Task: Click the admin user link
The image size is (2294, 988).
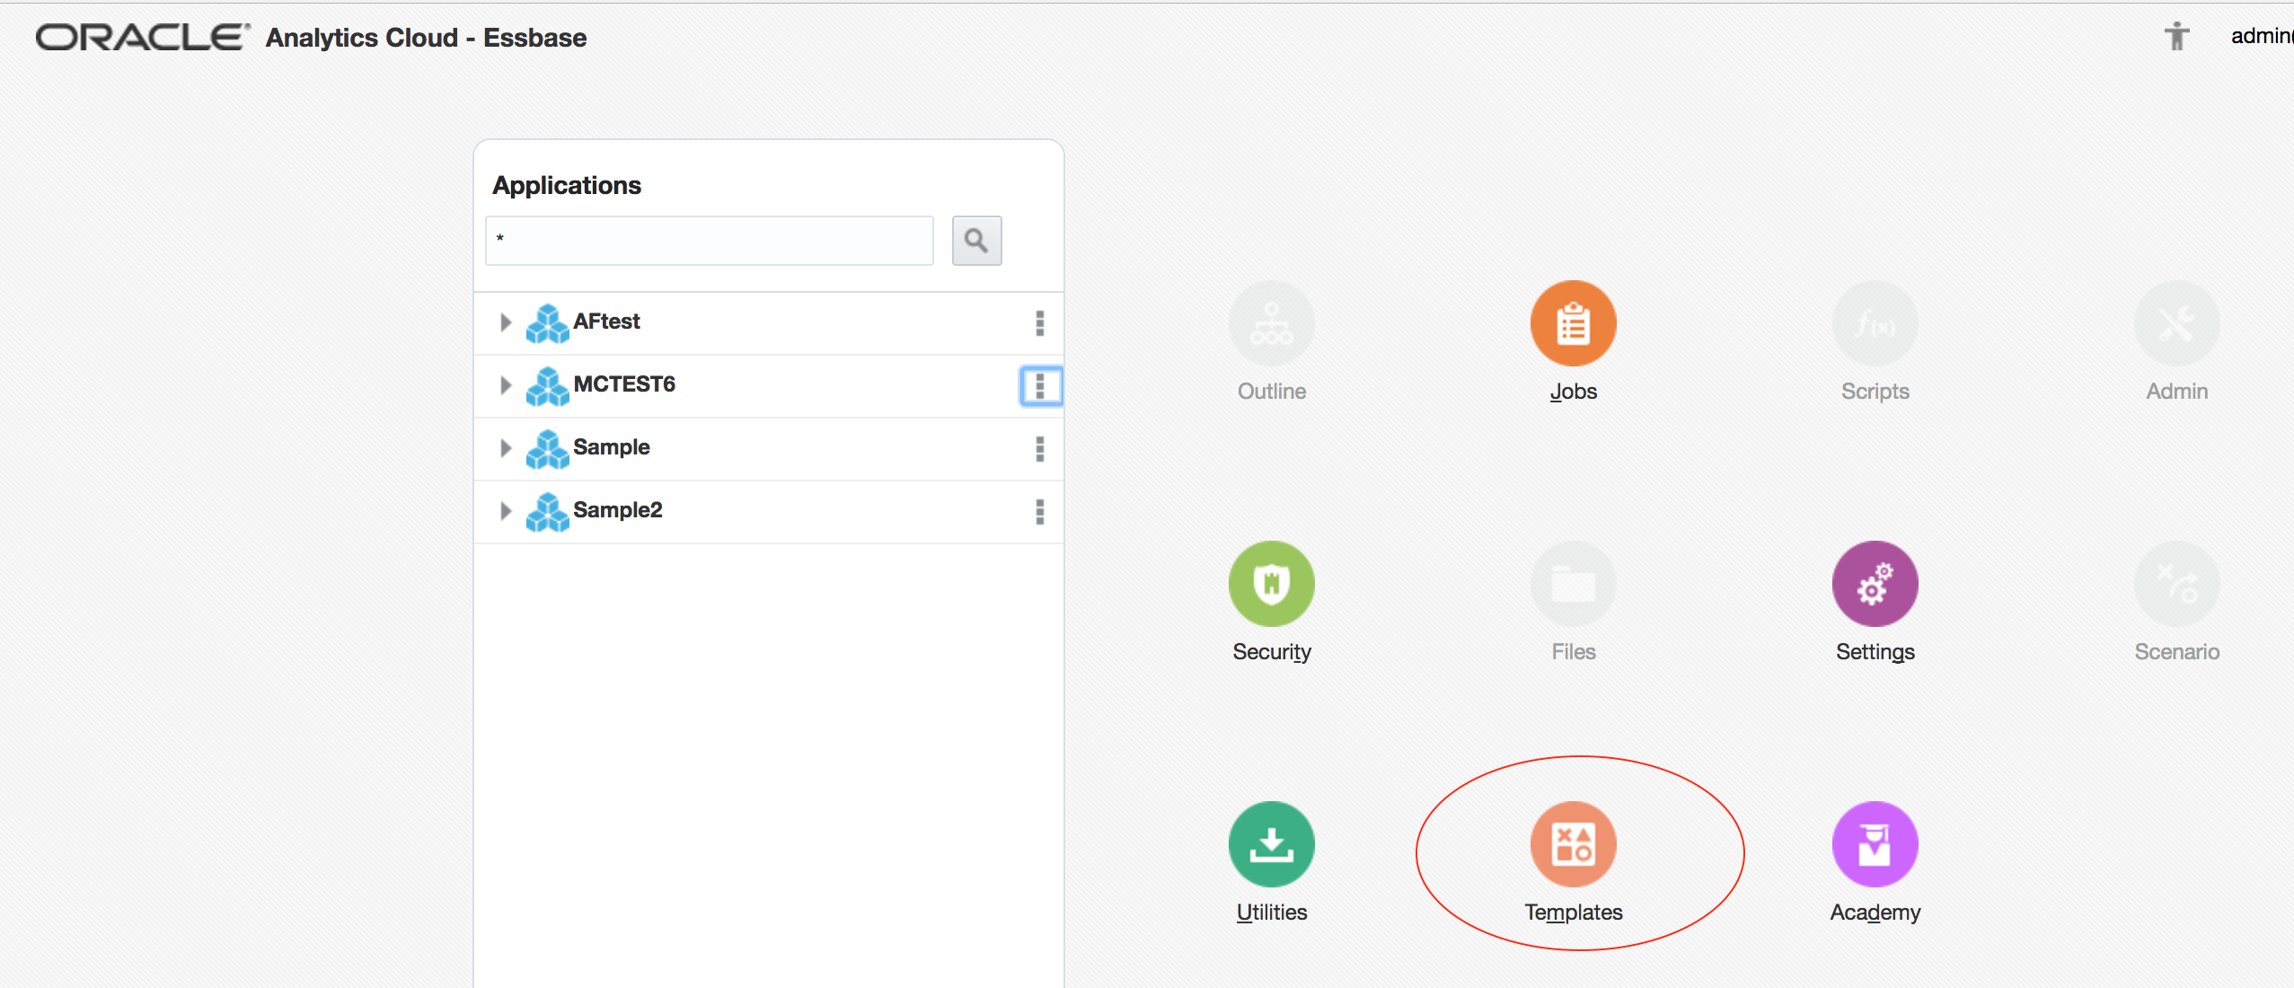Action: [x=2261, y=36]
